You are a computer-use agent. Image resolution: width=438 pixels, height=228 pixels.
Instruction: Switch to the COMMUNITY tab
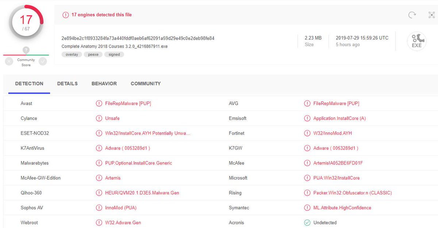click(x=146, y=84)
